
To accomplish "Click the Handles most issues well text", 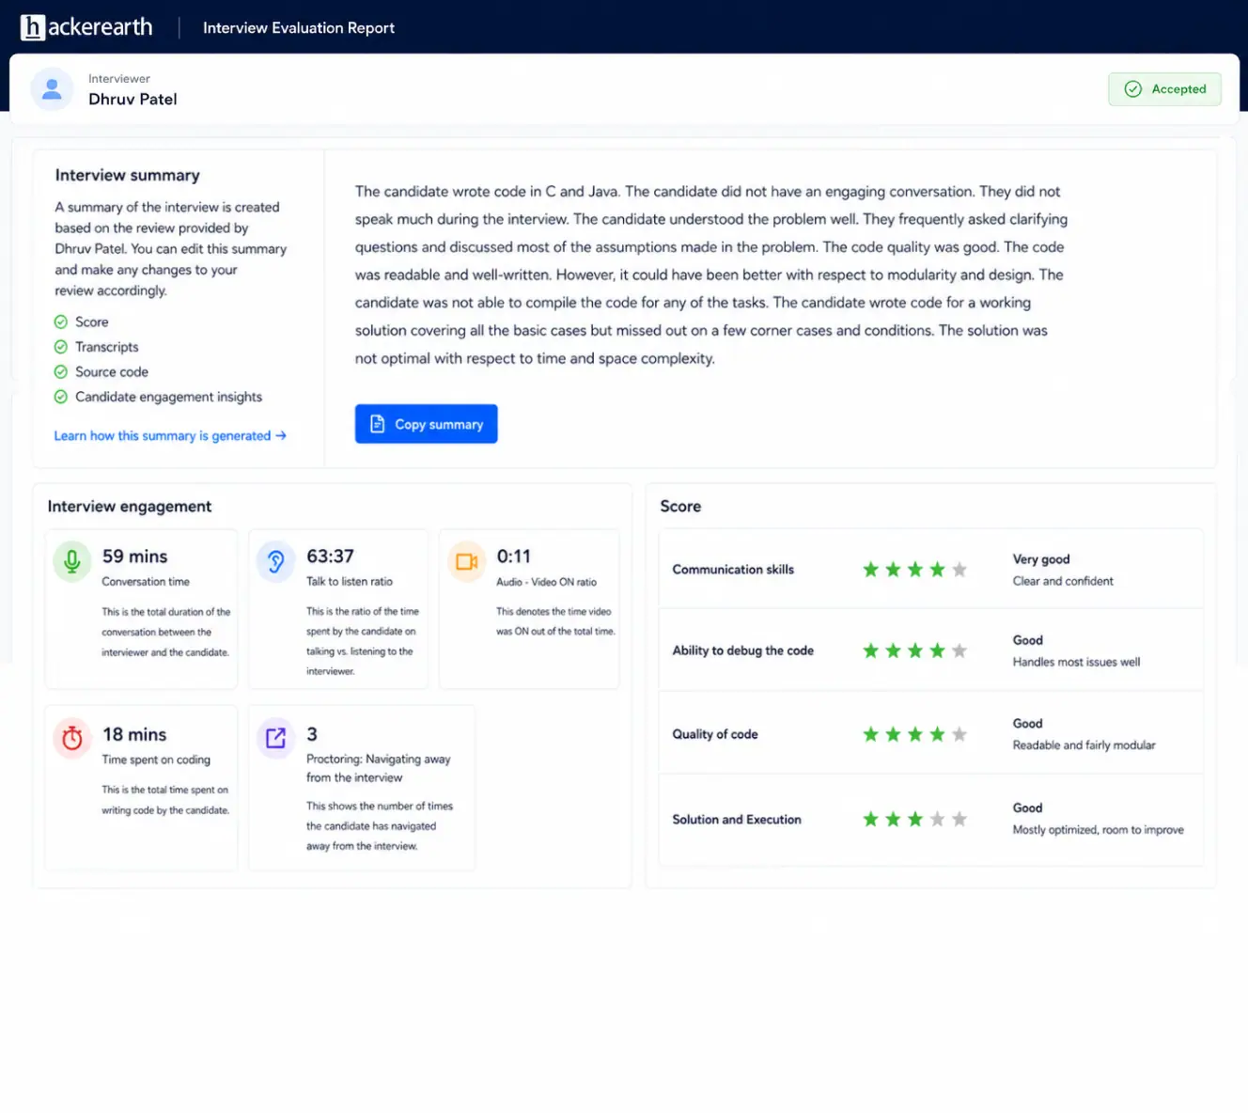I will pos(1076,662).
